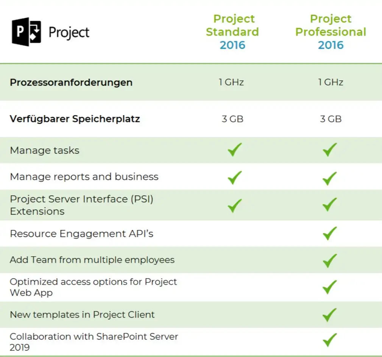382x357 pixels.
Task: Select the Project Standard 2016 column header
Action: (x=232, y=32)
